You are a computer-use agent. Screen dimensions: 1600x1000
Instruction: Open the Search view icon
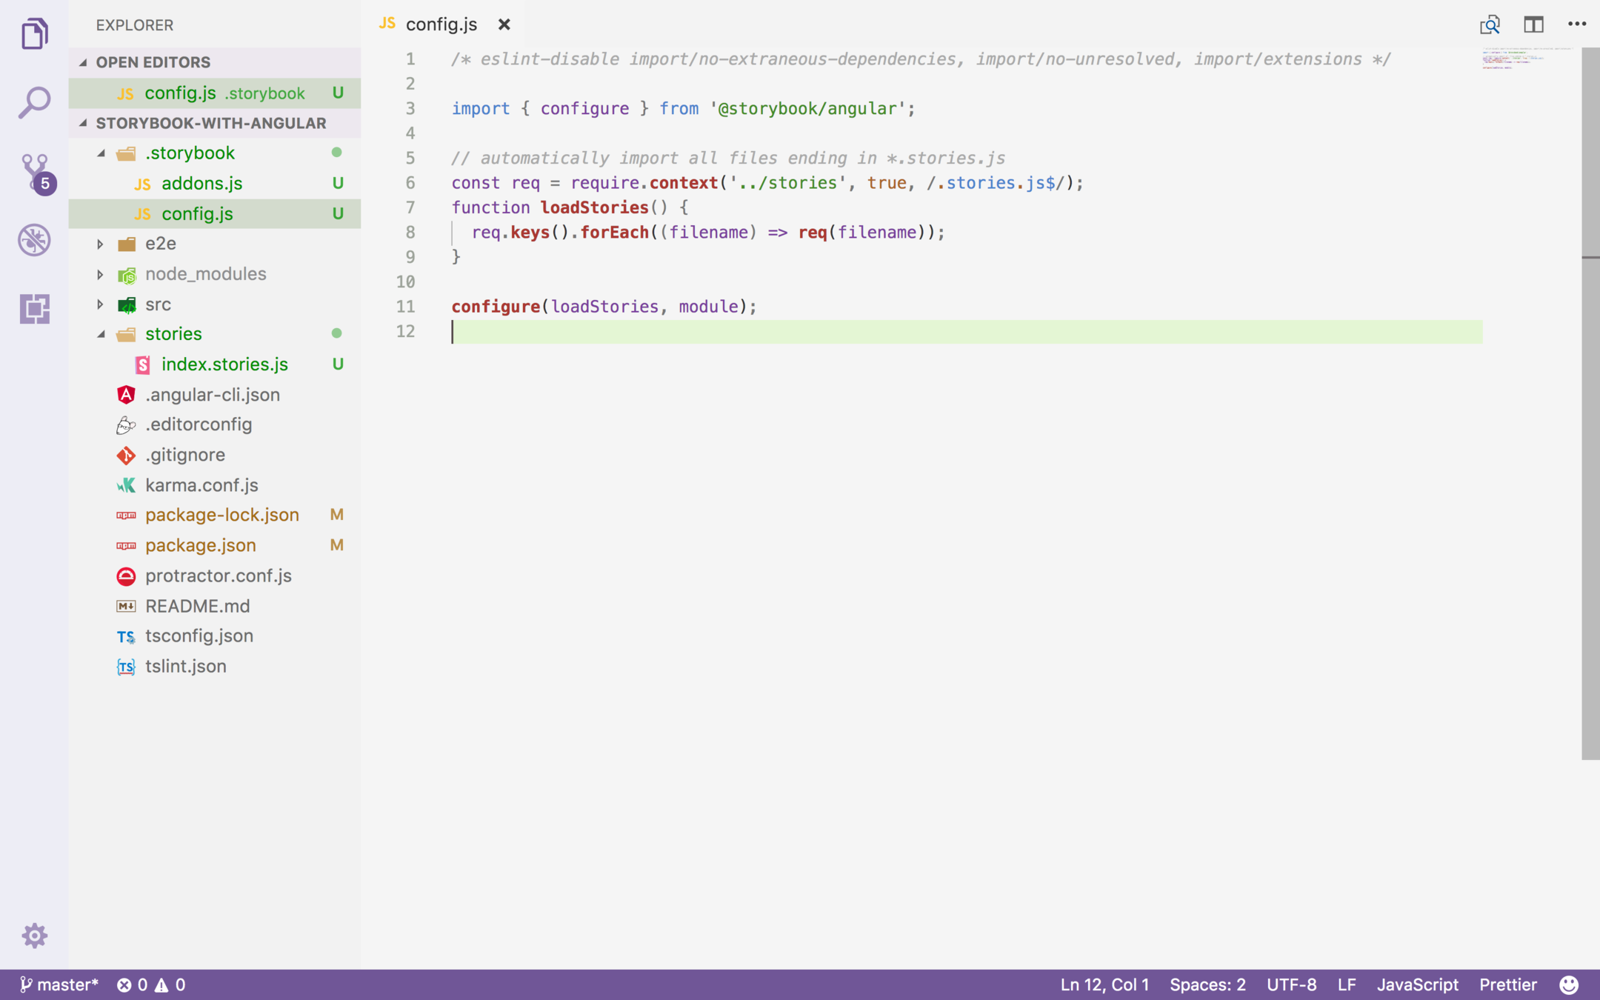(34, 102)
